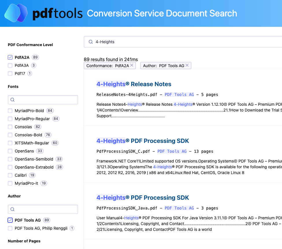
Task: Check the MyriadPro-Bold font filter
Action: click(x=10, y=111)
